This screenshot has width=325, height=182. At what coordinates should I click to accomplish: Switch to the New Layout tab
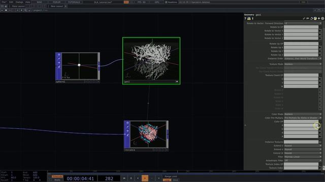click(57, 6)
